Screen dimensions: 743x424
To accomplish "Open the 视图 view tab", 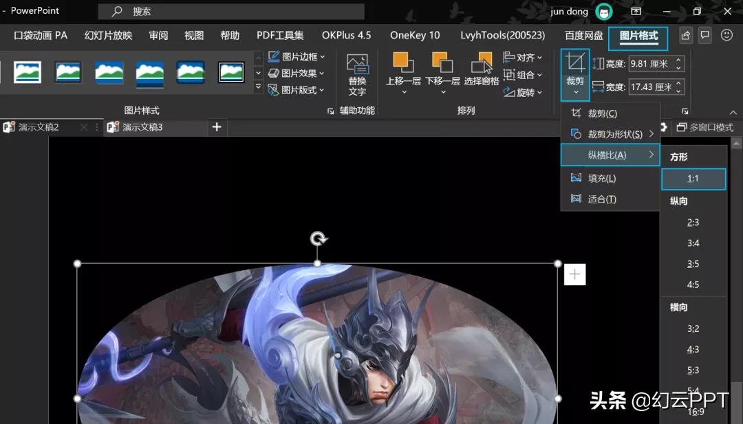I will click(194, 36).
